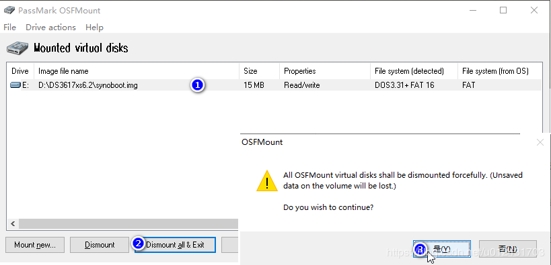Click blue numbered marker 1 on row
Viewport: 551px width, 265px height.
[x=198, y=85]
